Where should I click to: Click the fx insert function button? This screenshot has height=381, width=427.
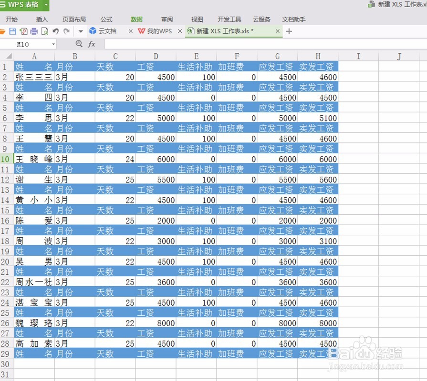point(91,44)
